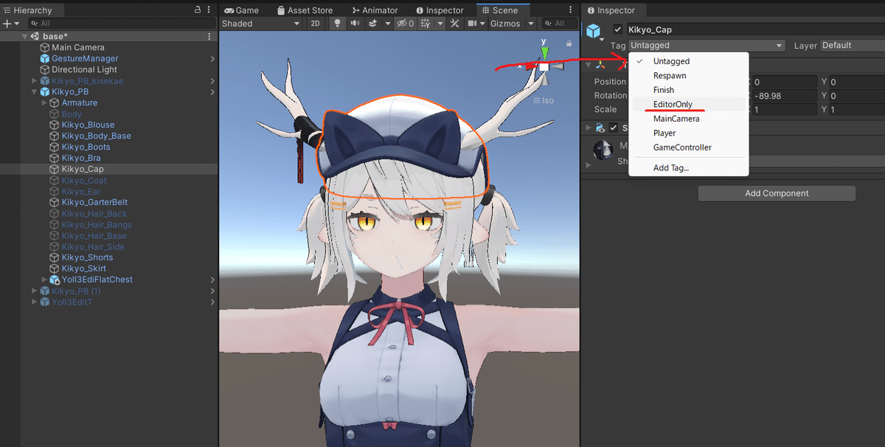Expand the Kikyo_PB_kisekae node
The height and width of the screenshot is (447, 885).
(x=35, y=80)
